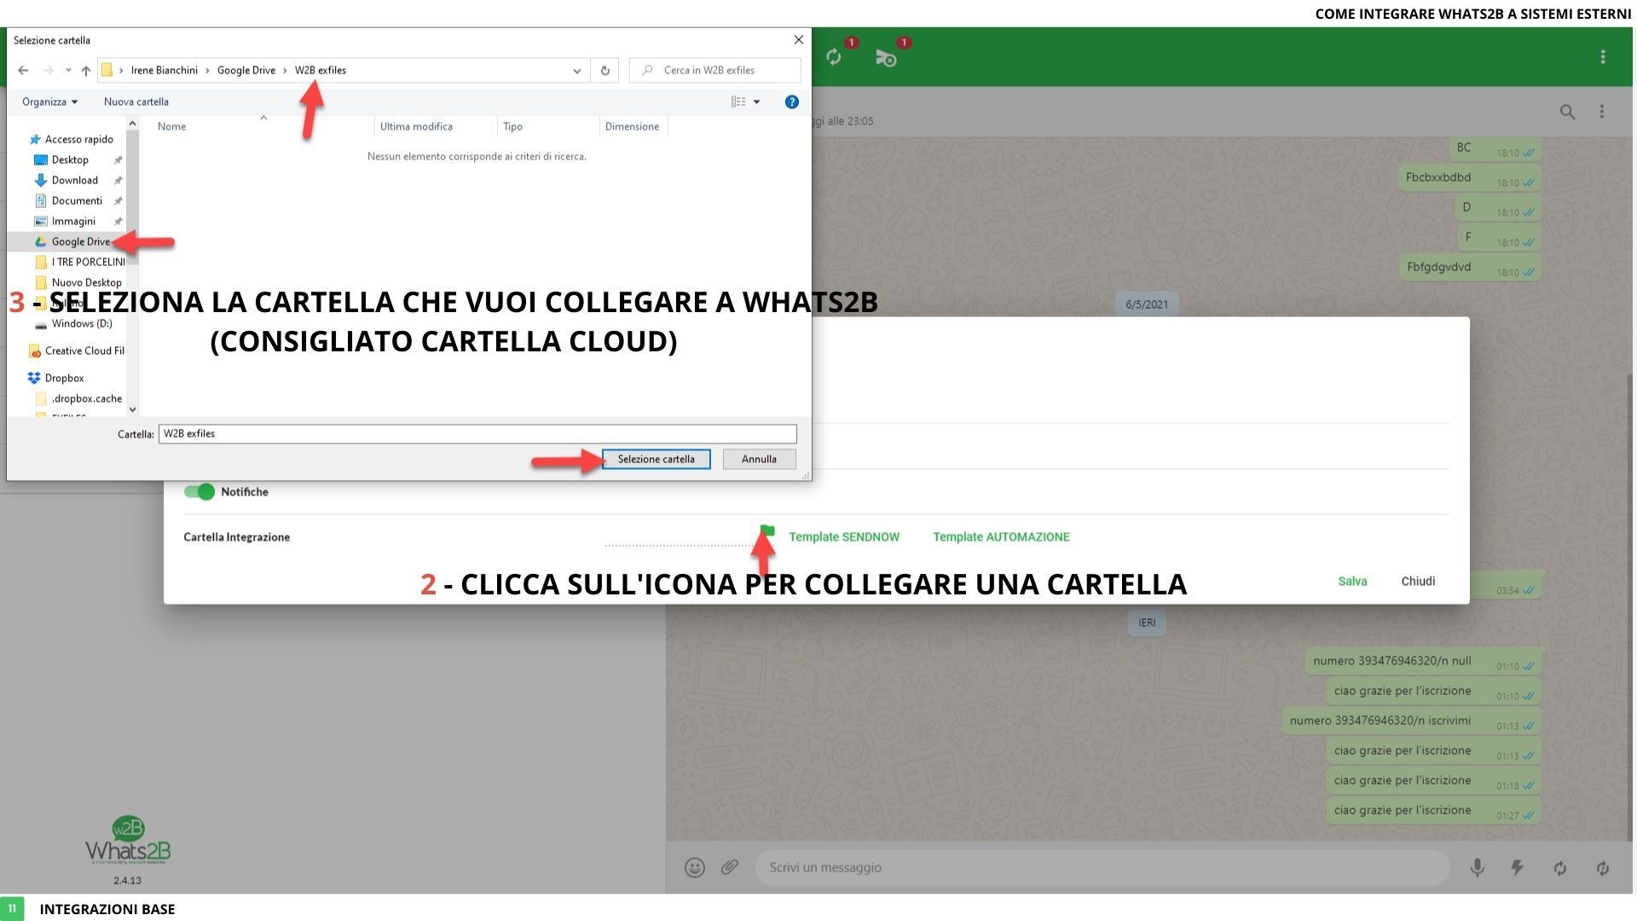Screen dimensions: 1637x921
Task: Sort files by Dimensione column
Action: click(633, 126)
